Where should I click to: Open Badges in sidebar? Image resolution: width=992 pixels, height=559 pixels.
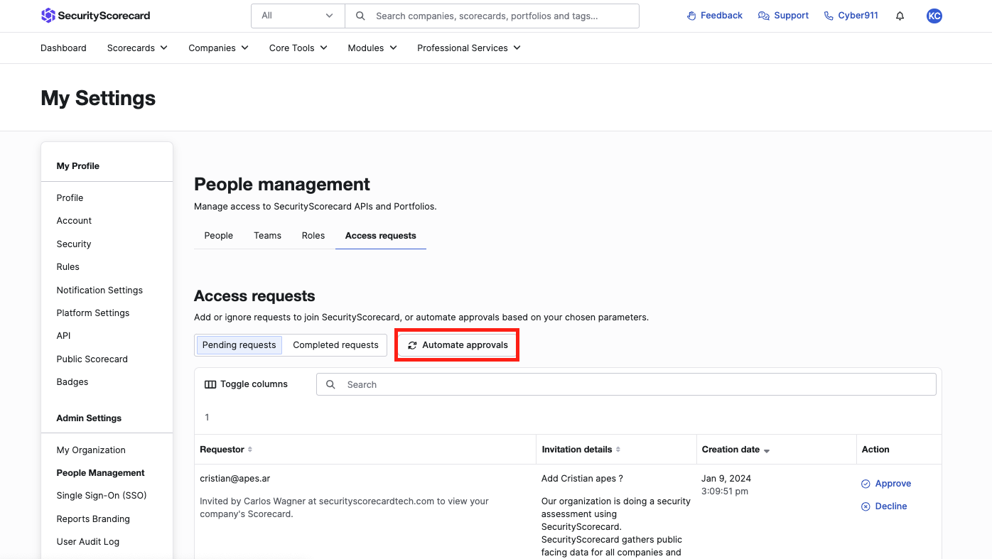click(72, 382)
